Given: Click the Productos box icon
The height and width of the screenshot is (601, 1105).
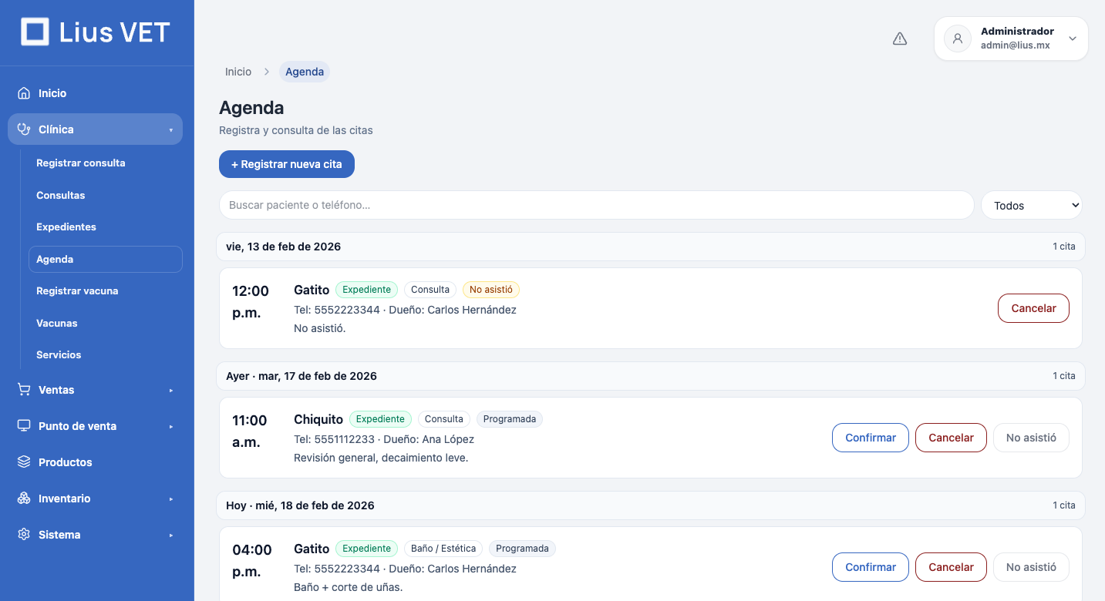Looking at the screenshot, I should (x=24, y=462).
